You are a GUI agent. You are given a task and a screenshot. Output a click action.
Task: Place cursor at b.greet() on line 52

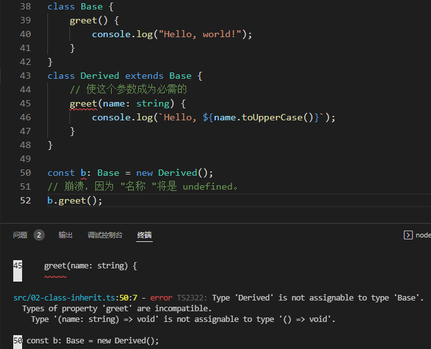(74, 200)
